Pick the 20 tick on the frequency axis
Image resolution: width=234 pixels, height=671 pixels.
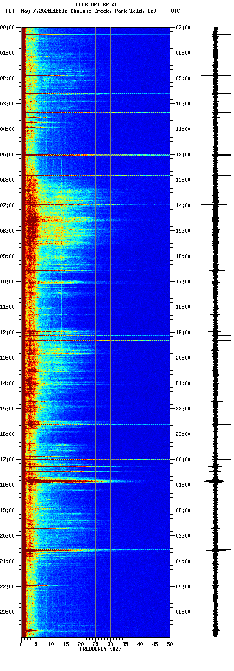(81, 644)
